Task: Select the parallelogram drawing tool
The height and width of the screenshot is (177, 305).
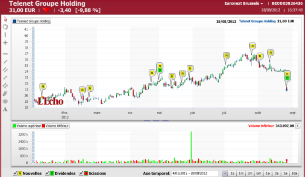Action: point(5,86)
